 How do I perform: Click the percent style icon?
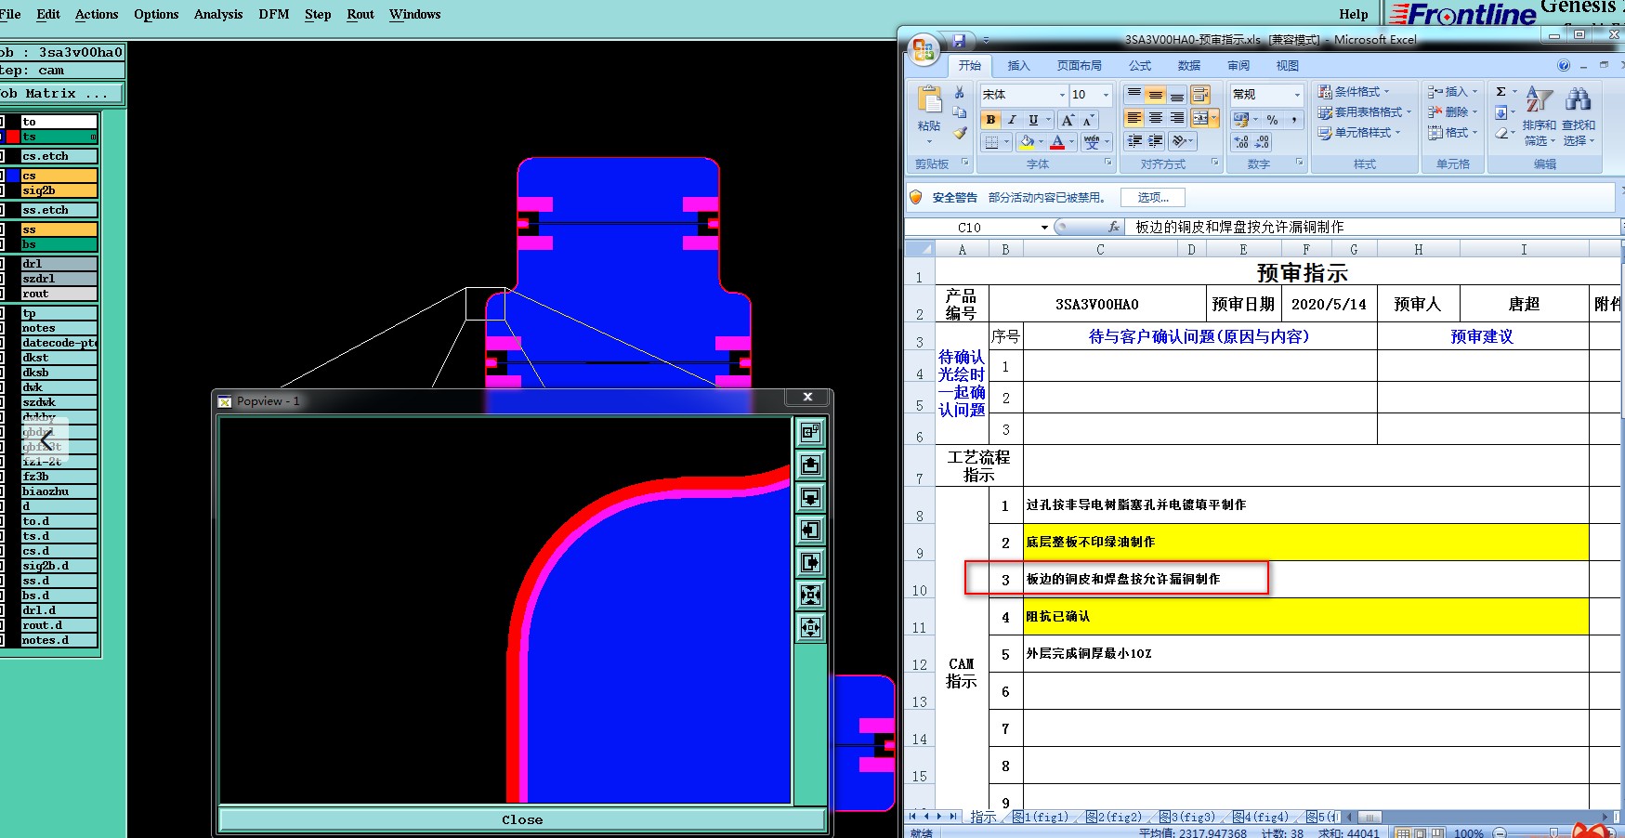tap(1272, 120)
